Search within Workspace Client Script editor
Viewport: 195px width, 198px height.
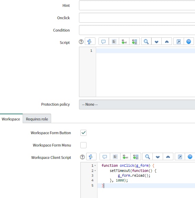pos(147,157)
